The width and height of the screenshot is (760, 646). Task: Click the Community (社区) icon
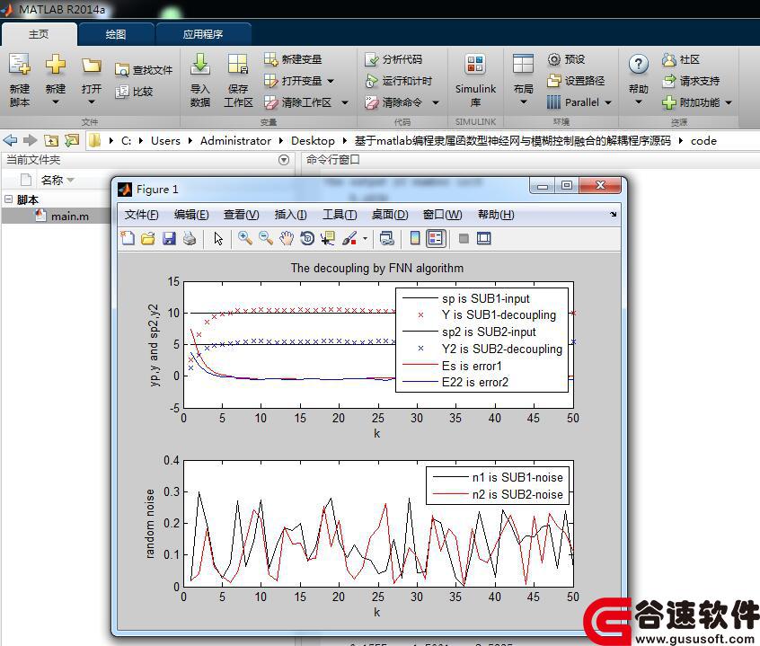[669, 59]
